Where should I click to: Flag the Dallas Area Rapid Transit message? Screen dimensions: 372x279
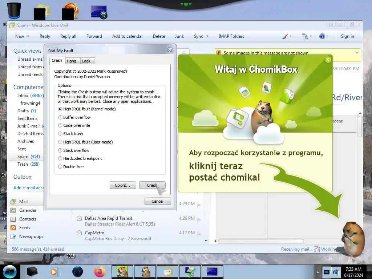[199, 219]
